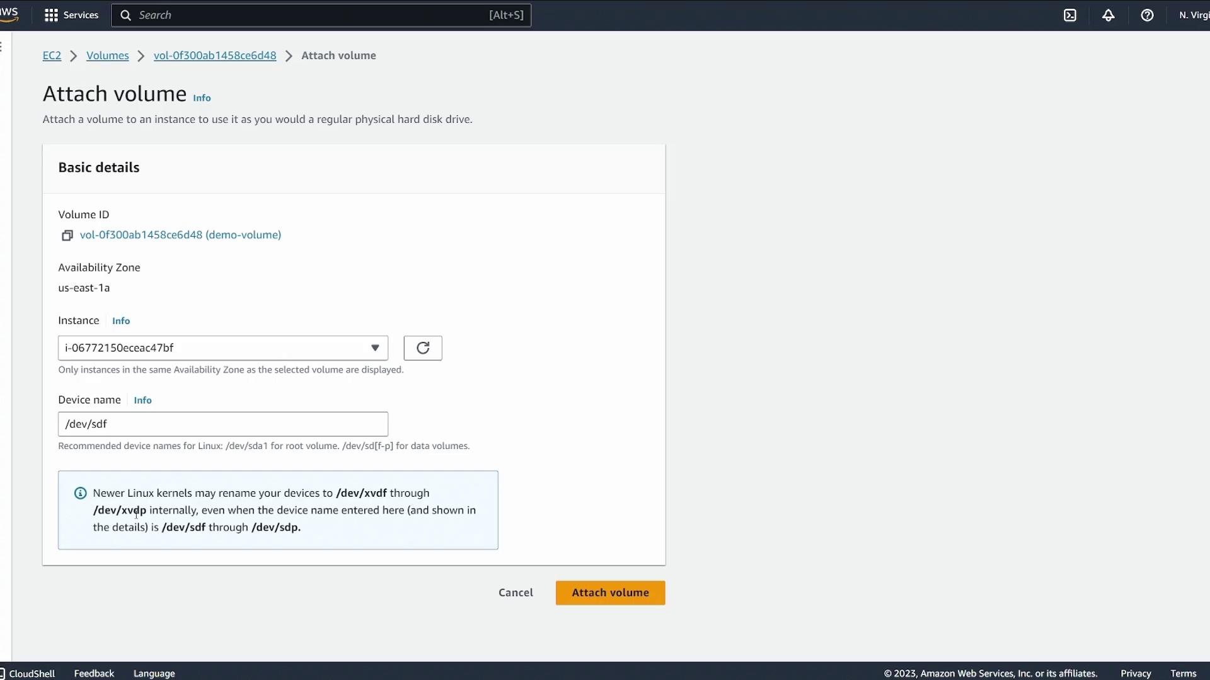Open the notifications bell icon
The image size is (1210, 680).
tap(1109, 15)
